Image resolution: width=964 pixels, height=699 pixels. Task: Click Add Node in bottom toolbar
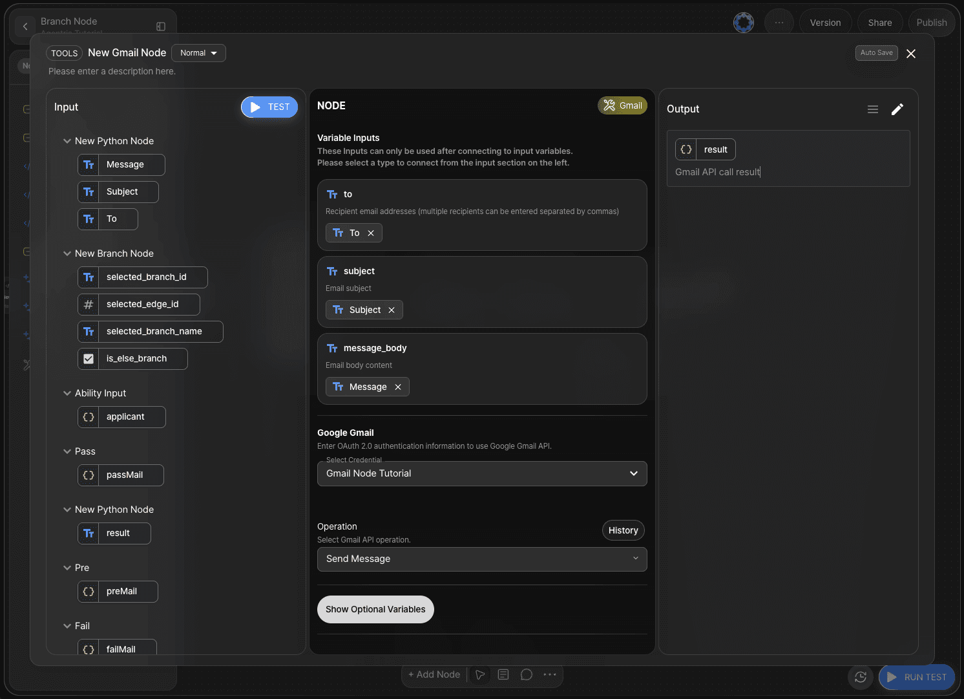coord(434,674)
